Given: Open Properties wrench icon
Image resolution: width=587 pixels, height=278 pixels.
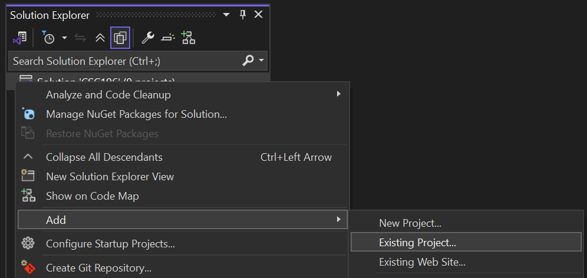Looking at the screenshot, I should tap(148, 38).
